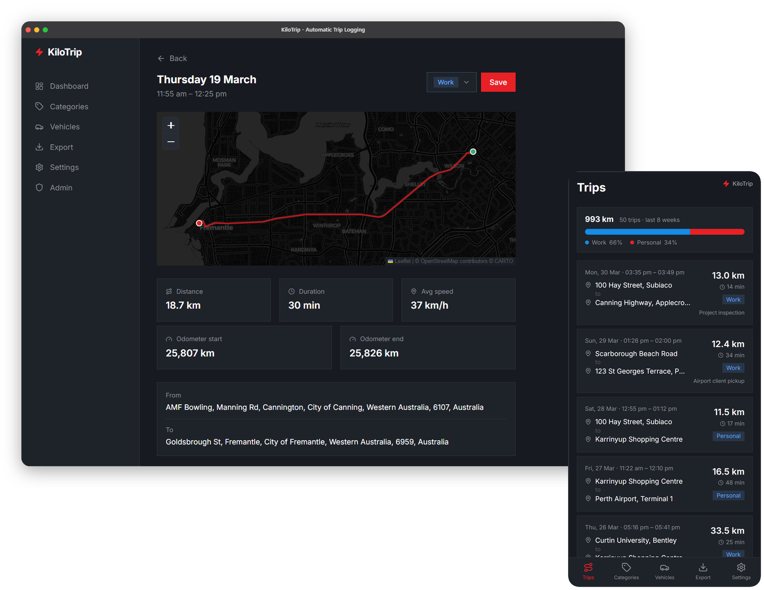Open the Export section in the sidebar
Image resolution: width=764 pixels, height=590 pixels.
[x=61, y=147]
